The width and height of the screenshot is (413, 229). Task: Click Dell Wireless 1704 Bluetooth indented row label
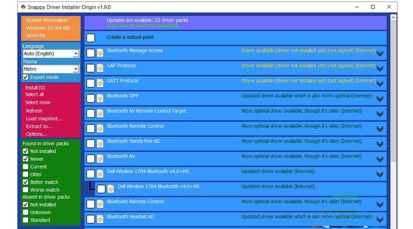(159, 186)
